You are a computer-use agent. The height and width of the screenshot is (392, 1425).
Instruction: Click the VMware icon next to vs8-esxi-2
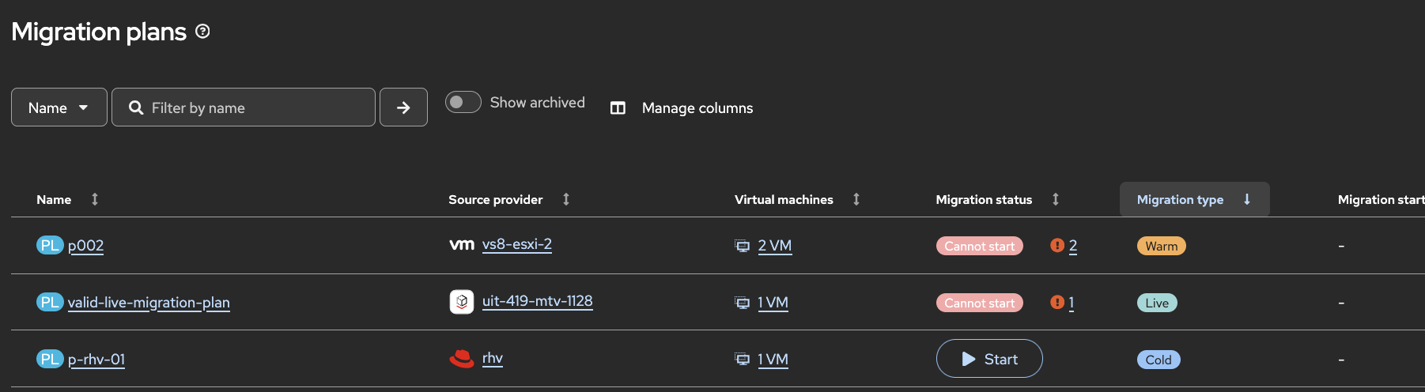click(x=462, y=245)
